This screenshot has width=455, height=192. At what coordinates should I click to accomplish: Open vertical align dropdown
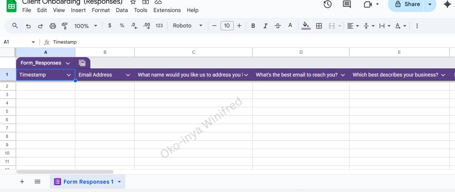[369, 26]
